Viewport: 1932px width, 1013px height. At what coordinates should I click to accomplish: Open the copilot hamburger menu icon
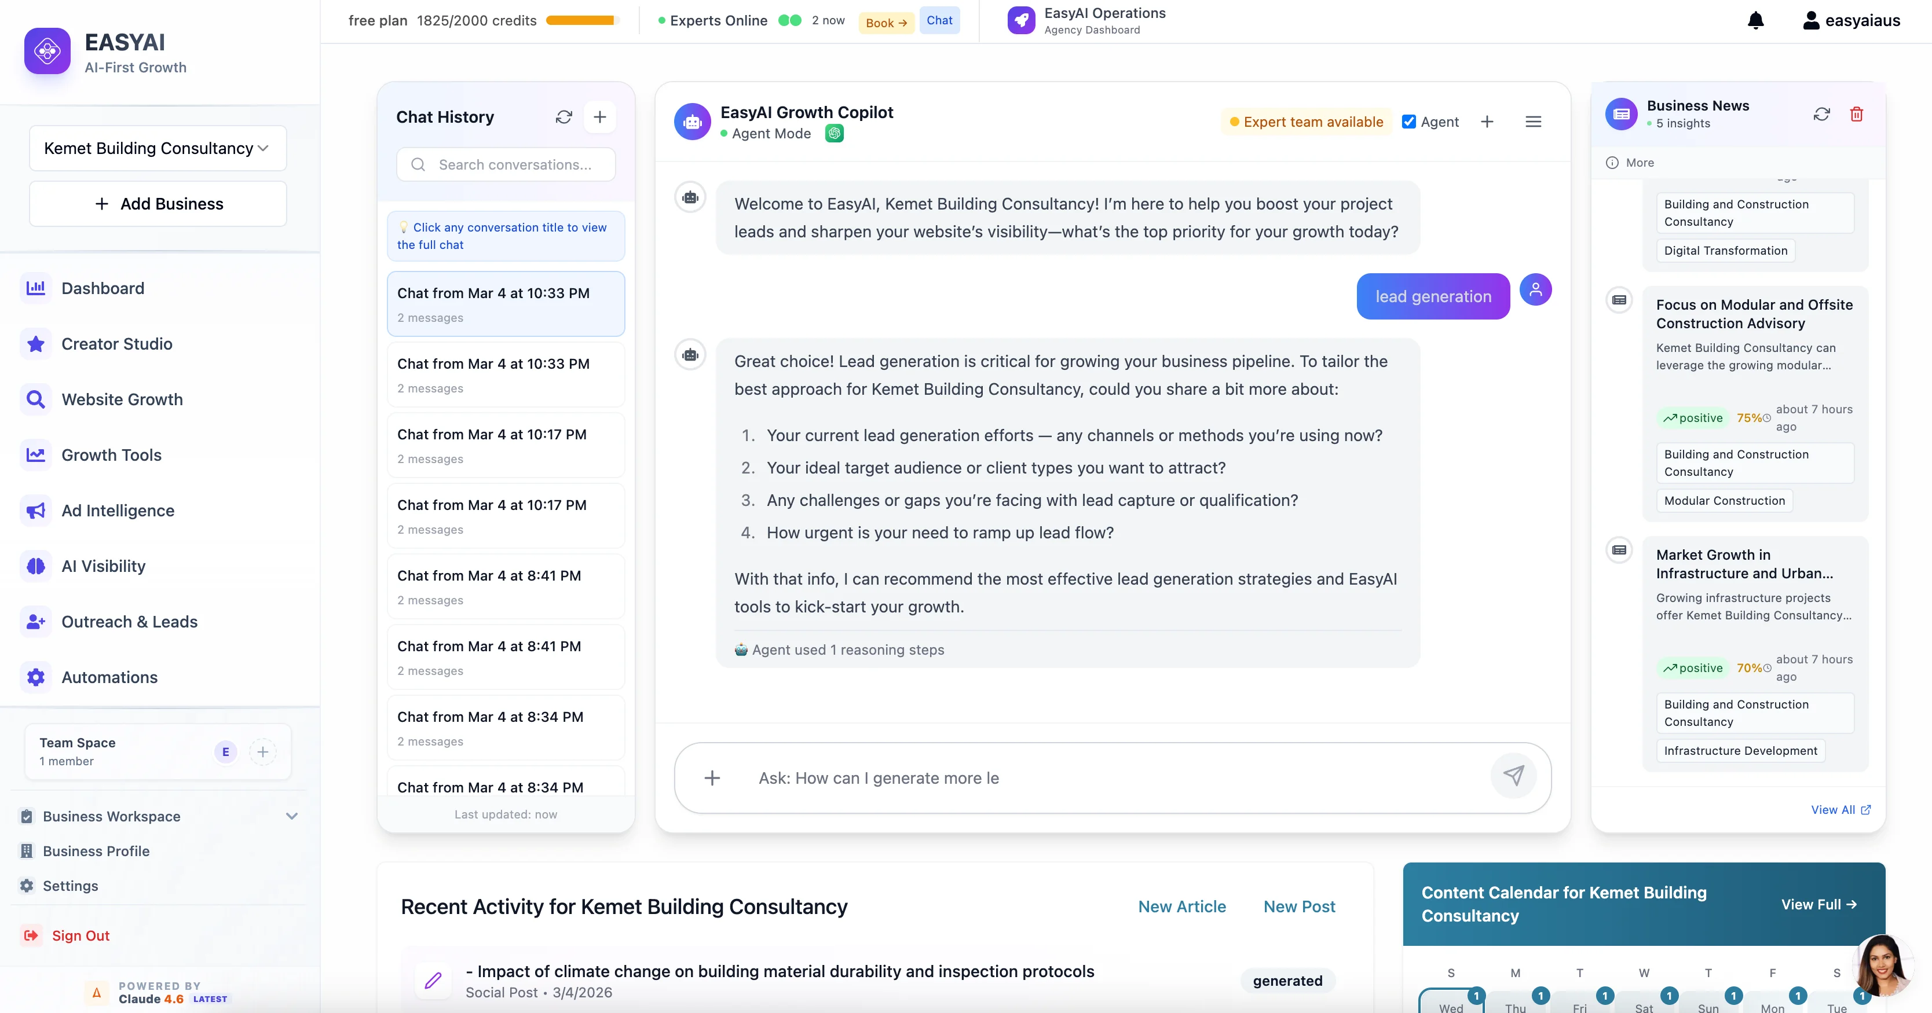point(1533,122)
